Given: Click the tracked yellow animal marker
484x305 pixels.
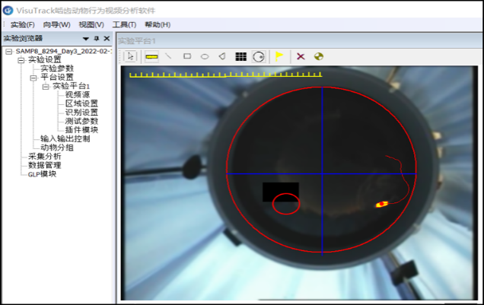Looking at the screenshot, I should (x=382, y=204).
